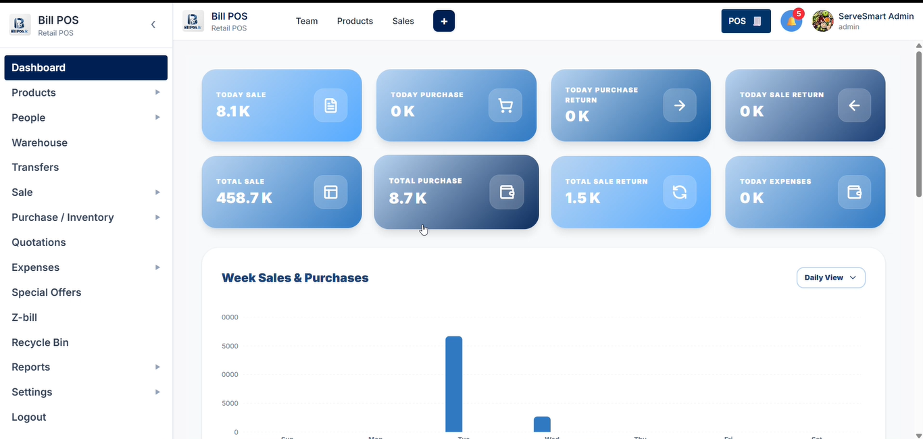This screenshot has width=923, height=439.
Task: Click right-arrow icon on Today Purchase Return card
Action: coord(680,105)
